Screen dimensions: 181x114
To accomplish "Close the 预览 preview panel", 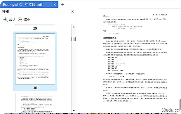I will click(72, 12).
